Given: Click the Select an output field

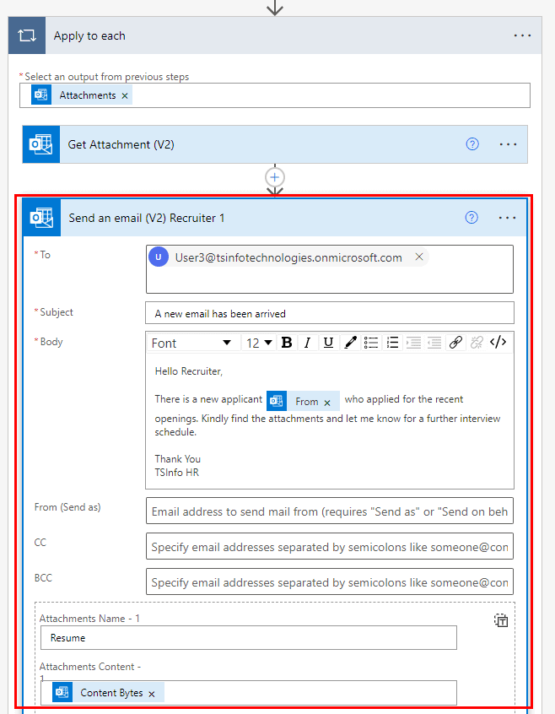Looking at the screenshot, I should [275, 95].
